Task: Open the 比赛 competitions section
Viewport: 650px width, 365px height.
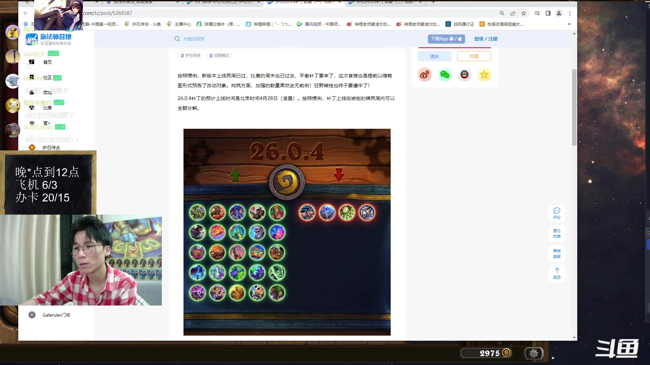Action: coord(47,108)
